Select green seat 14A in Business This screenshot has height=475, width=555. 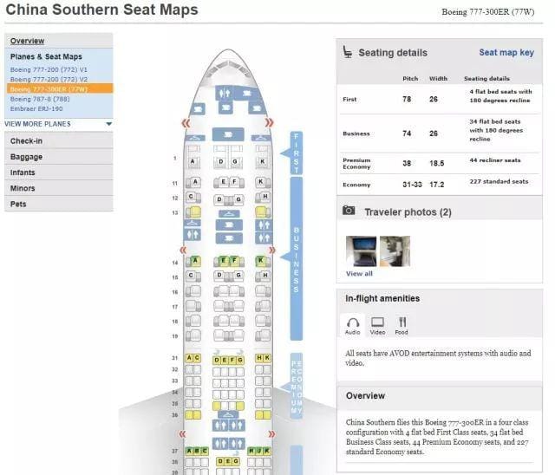(x=195, y=260)
